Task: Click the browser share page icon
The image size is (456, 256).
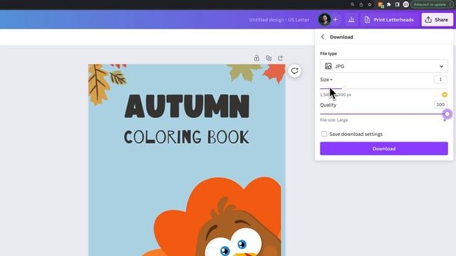Action: click(x=361, y=4)
